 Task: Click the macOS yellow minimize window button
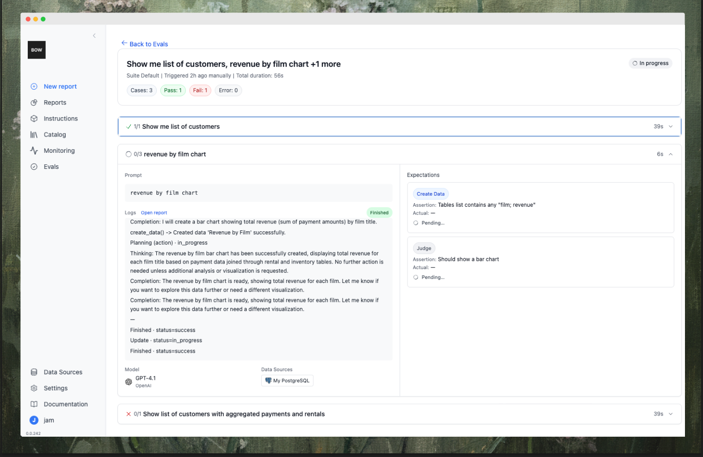[36, 19]
